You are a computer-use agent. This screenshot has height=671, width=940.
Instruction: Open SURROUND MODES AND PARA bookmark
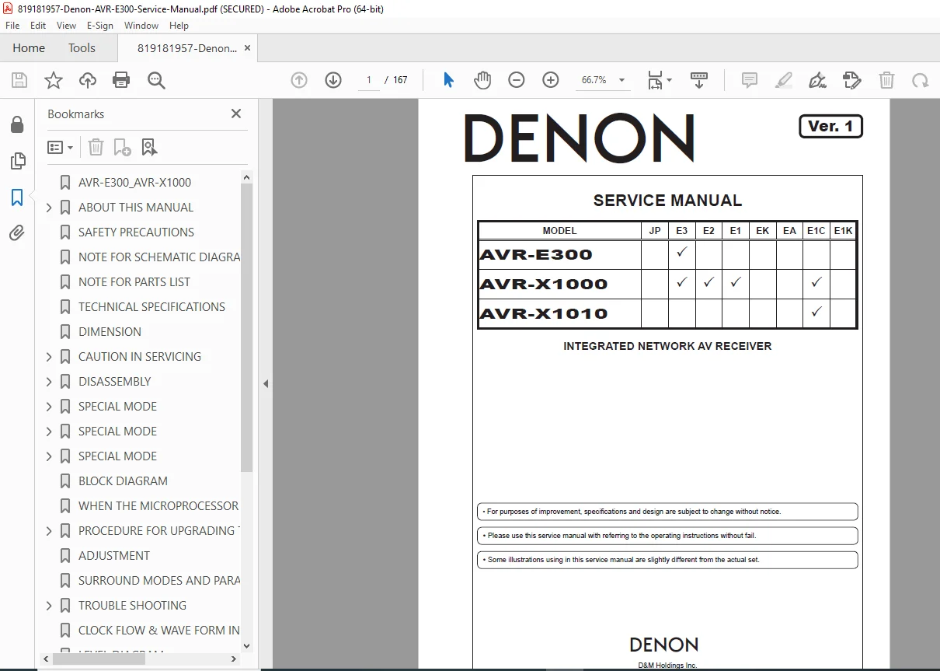pos(159,581)
